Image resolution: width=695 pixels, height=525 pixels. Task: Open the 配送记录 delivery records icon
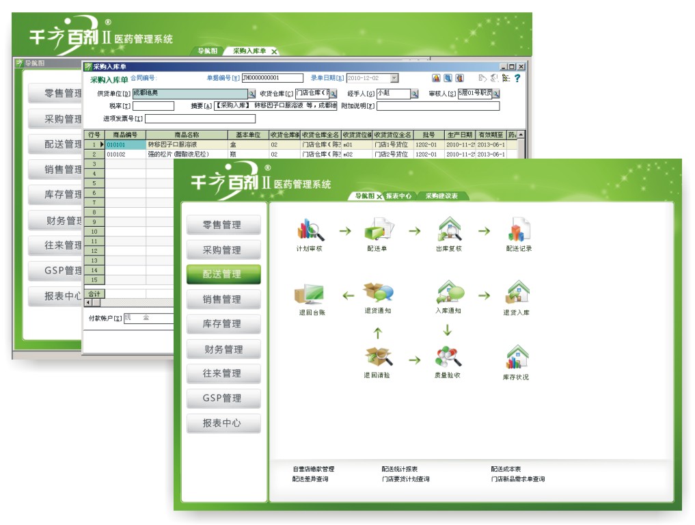pyautogui.click(x=519, y=230)
